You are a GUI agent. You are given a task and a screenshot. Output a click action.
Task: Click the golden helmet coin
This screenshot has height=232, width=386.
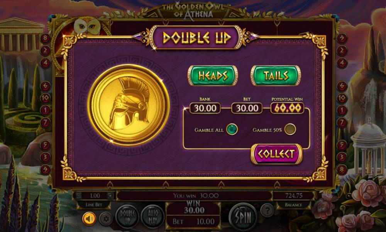(128, 105)
